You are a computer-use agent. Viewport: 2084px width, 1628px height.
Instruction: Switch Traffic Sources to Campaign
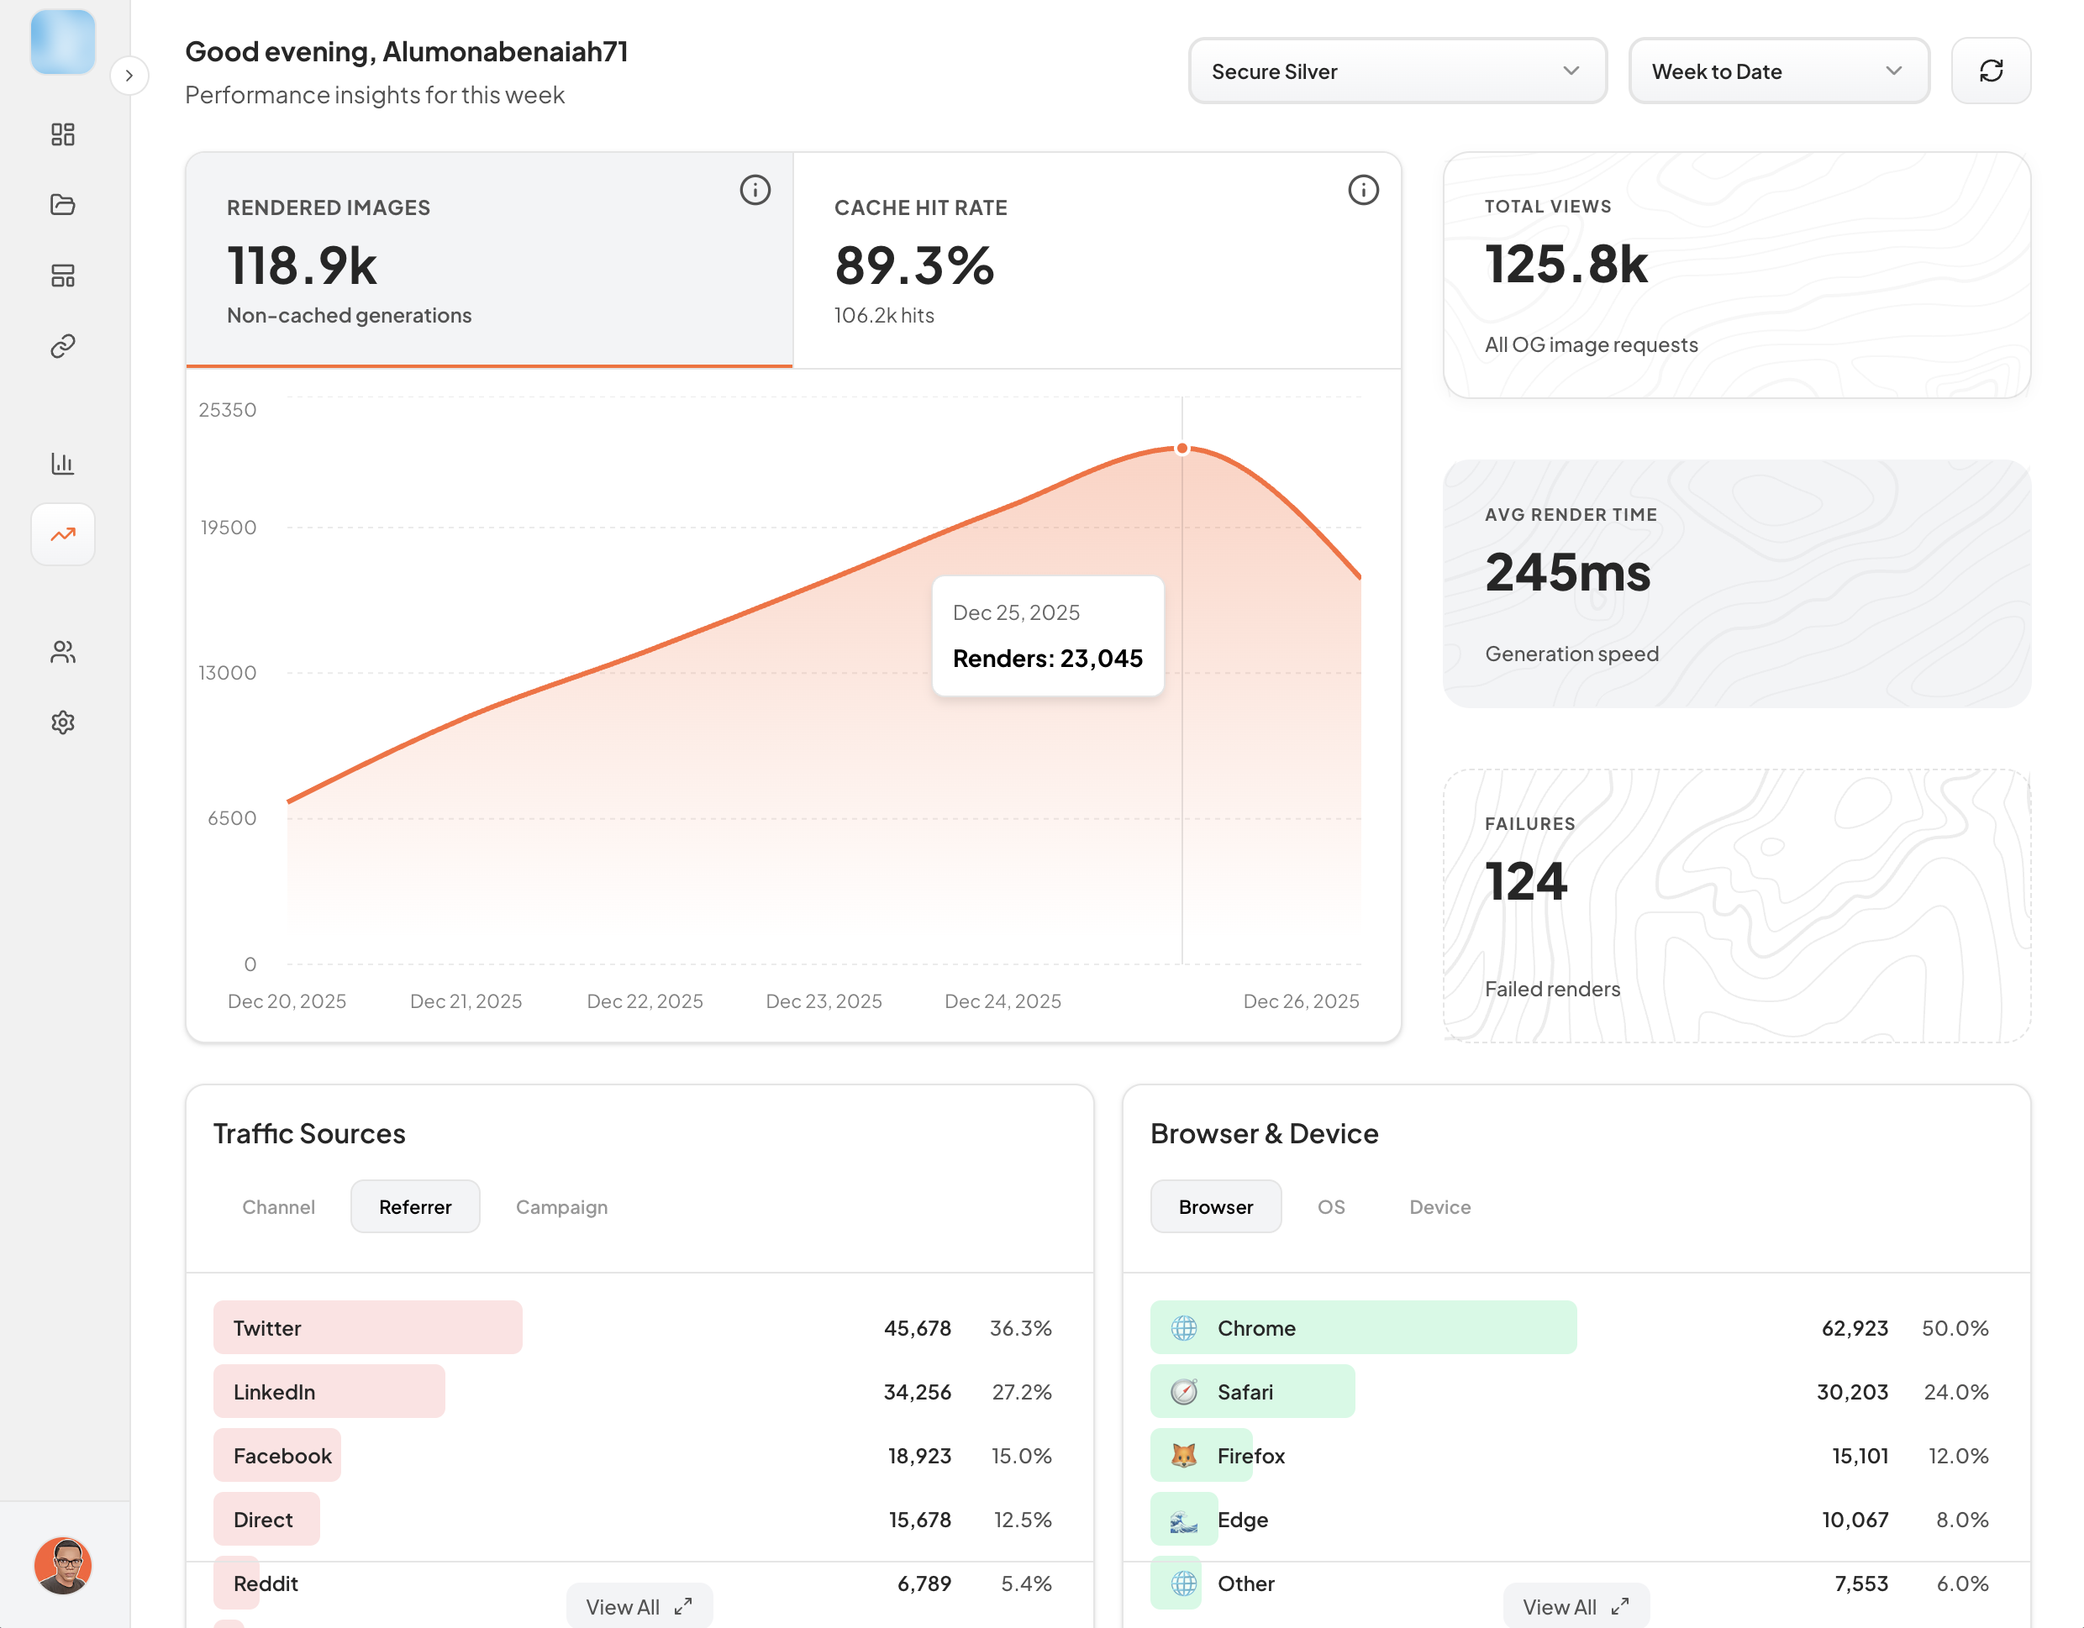click(561, 1206)
